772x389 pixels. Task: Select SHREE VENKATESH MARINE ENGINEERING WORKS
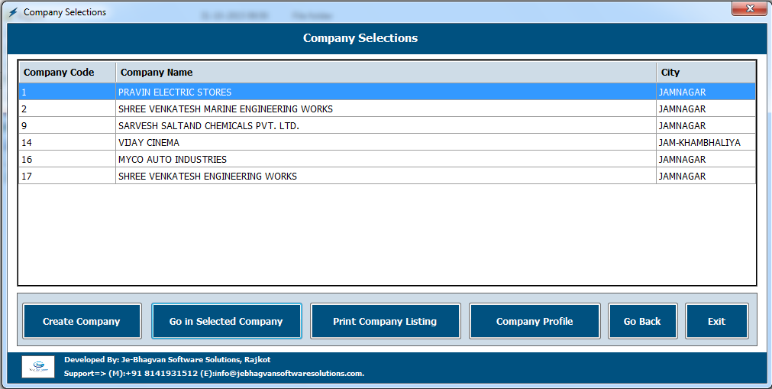pyautogui.click(x=386, y=109)
